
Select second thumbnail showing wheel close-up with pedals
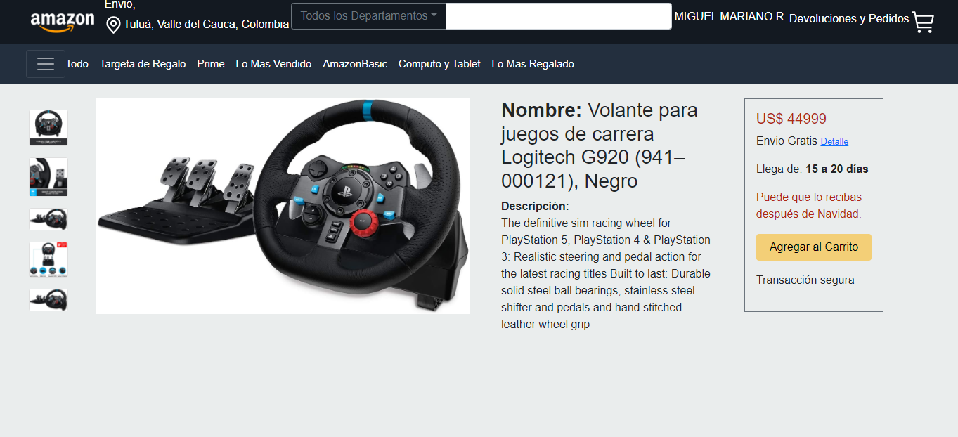click(x=48, y=177)
